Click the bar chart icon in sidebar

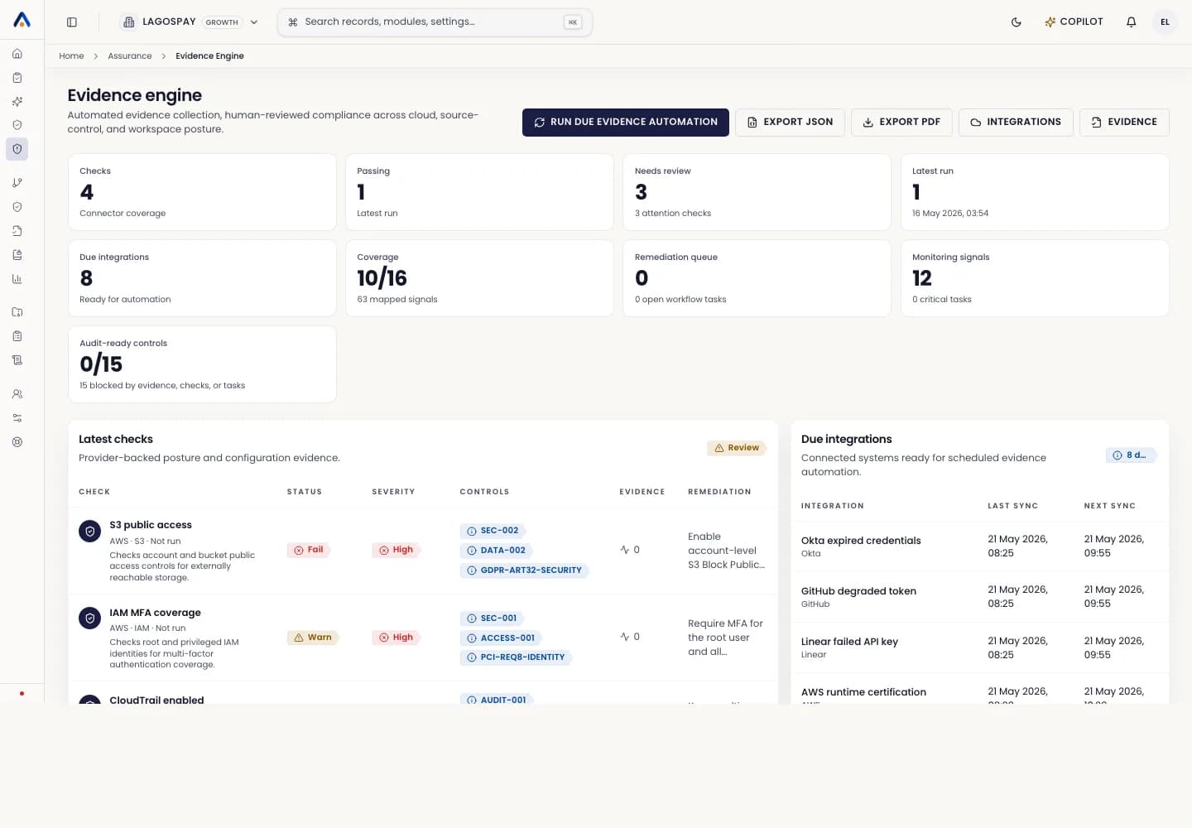(x=17, y=279)
